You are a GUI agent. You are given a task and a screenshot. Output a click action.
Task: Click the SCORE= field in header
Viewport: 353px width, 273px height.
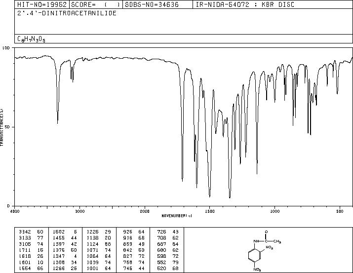[x=96, y=4]
